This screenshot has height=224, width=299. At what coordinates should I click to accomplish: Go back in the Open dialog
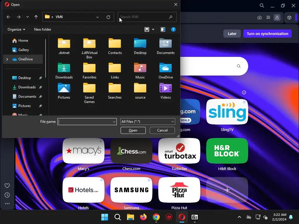pyautogui.click(x=8, y=17)
